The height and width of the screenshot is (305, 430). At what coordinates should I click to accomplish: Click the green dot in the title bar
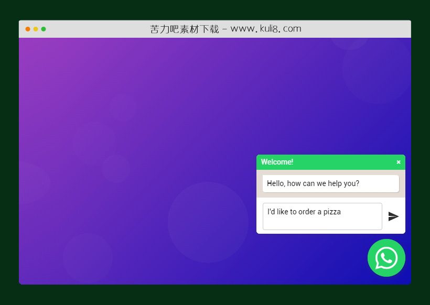point(44,29)
